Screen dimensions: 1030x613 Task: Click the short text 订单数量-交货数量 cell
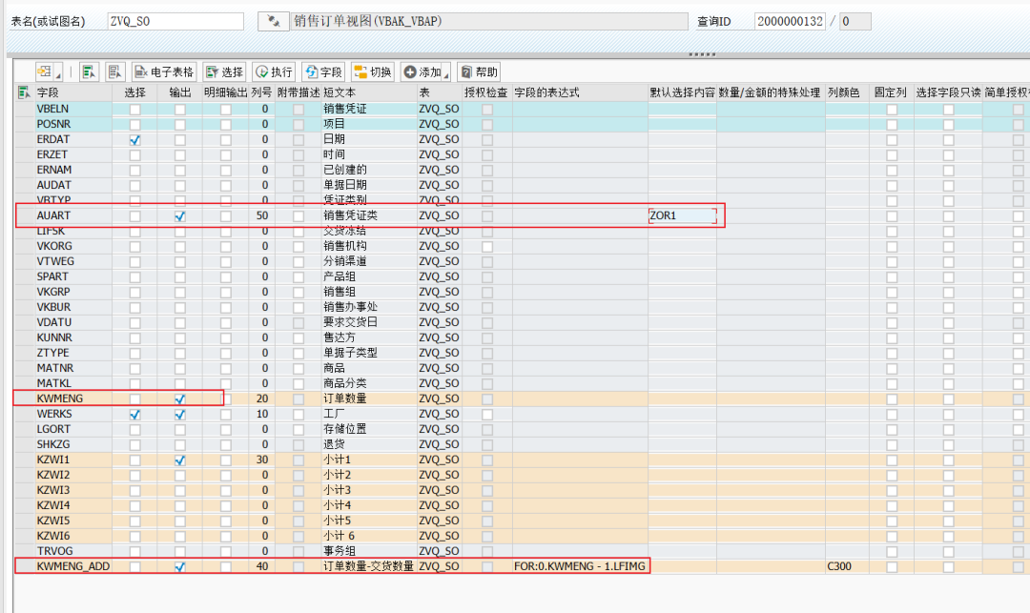click(x=369, y=565)
